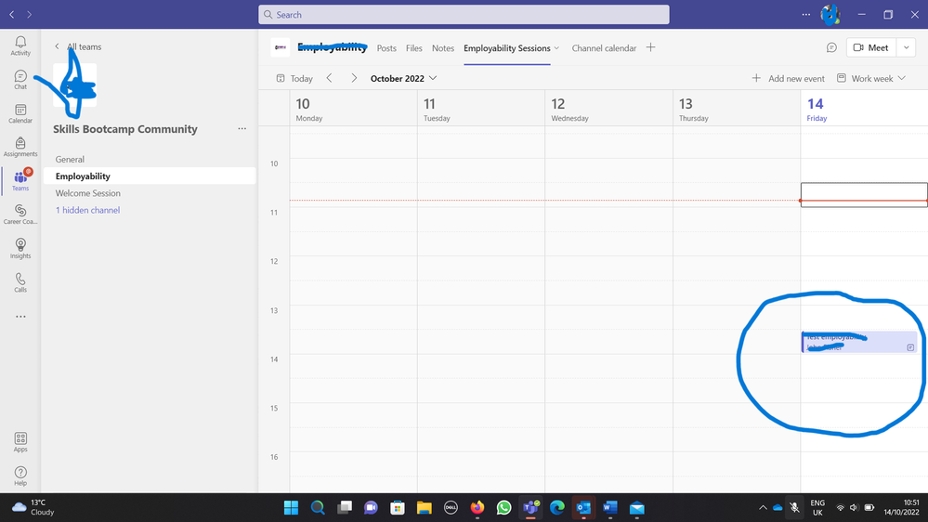Open the event on Friday 14

coord(859,342)
